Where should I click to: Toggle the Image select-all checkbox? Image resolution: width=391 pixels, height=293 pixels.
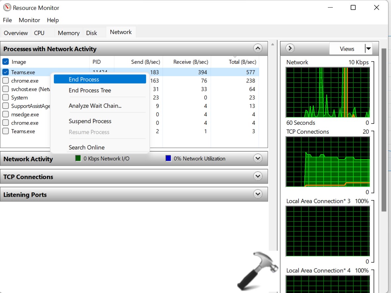click(6, 61)
